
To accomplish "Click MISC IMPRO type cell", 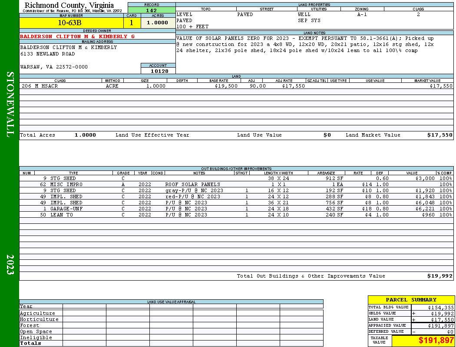I will 66,184.
